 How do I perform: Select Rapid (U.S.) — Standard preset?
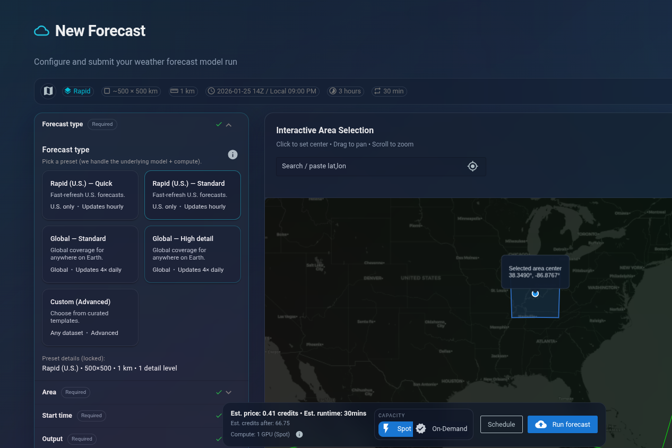click(x=193, y=195)
